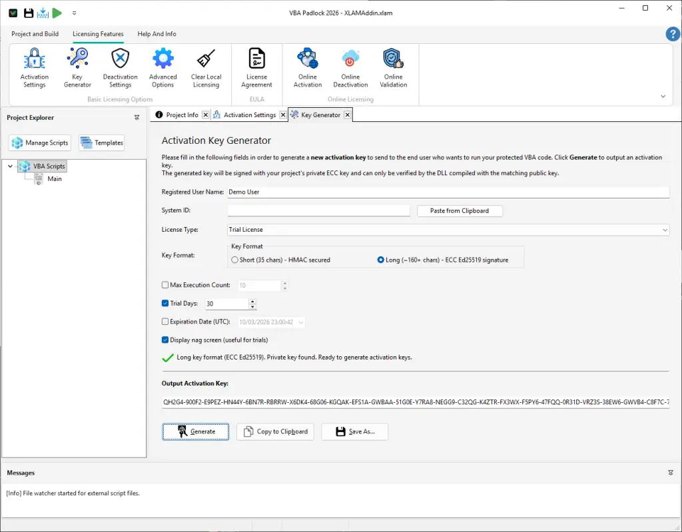682x532 pixels.
Task: Open the Help And Info ribbon tab
Action: 155,33
